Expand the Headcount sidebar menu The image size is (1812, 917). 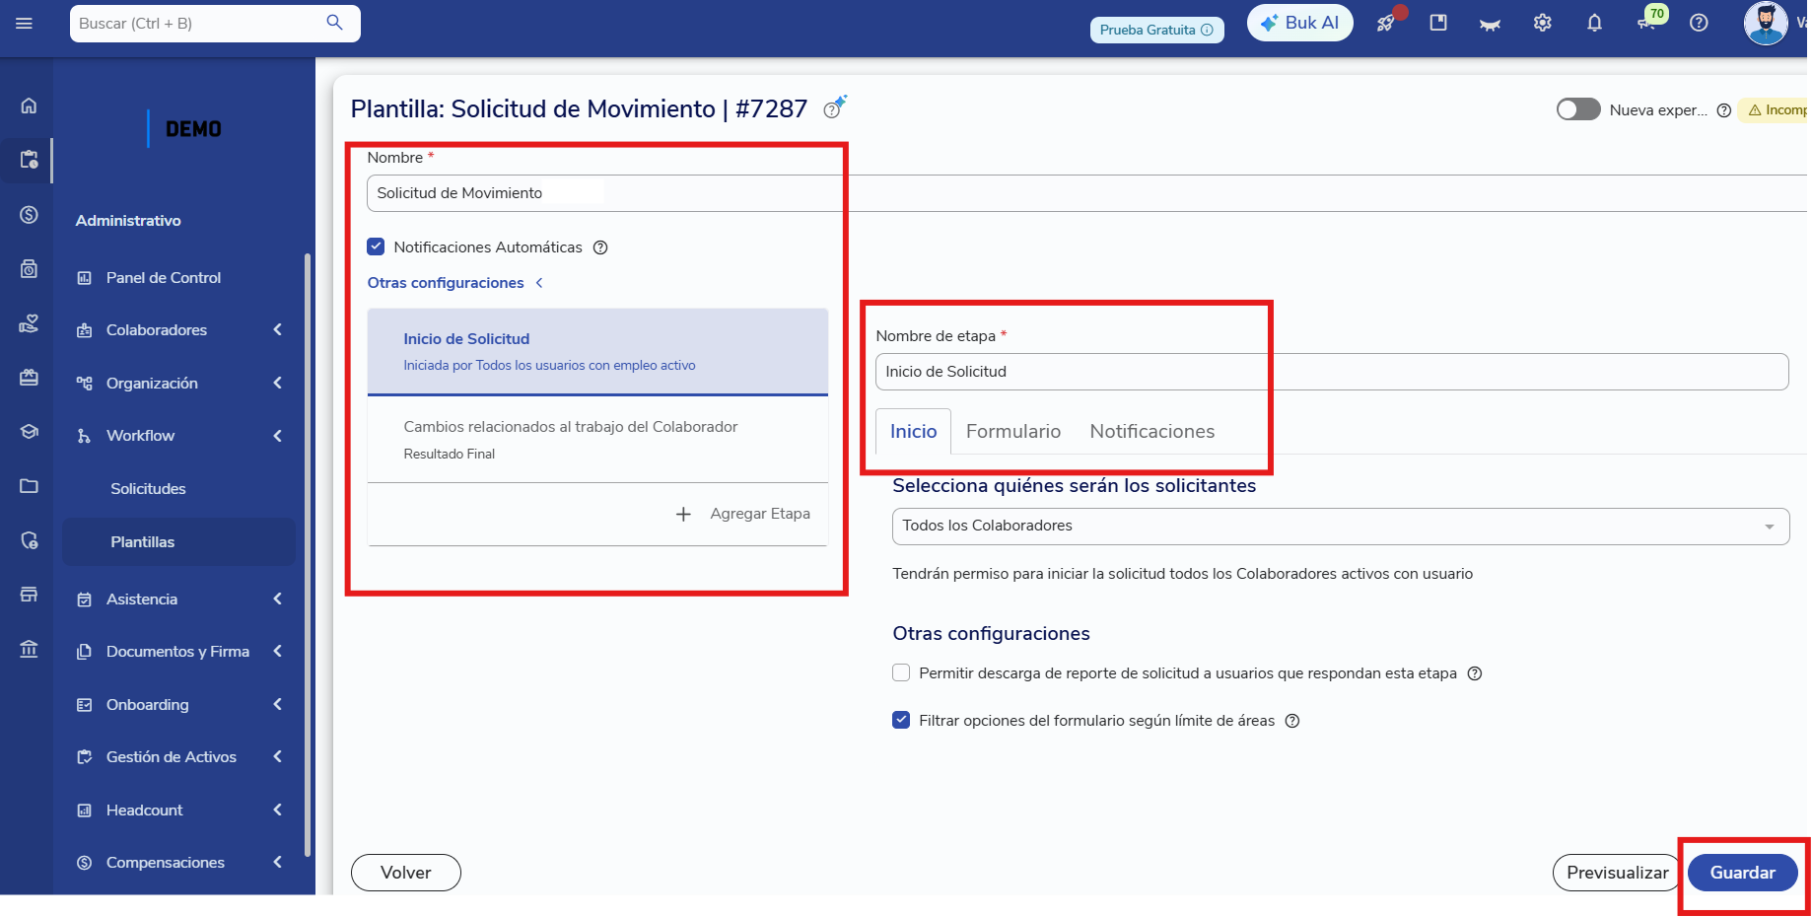pos(179,811)
